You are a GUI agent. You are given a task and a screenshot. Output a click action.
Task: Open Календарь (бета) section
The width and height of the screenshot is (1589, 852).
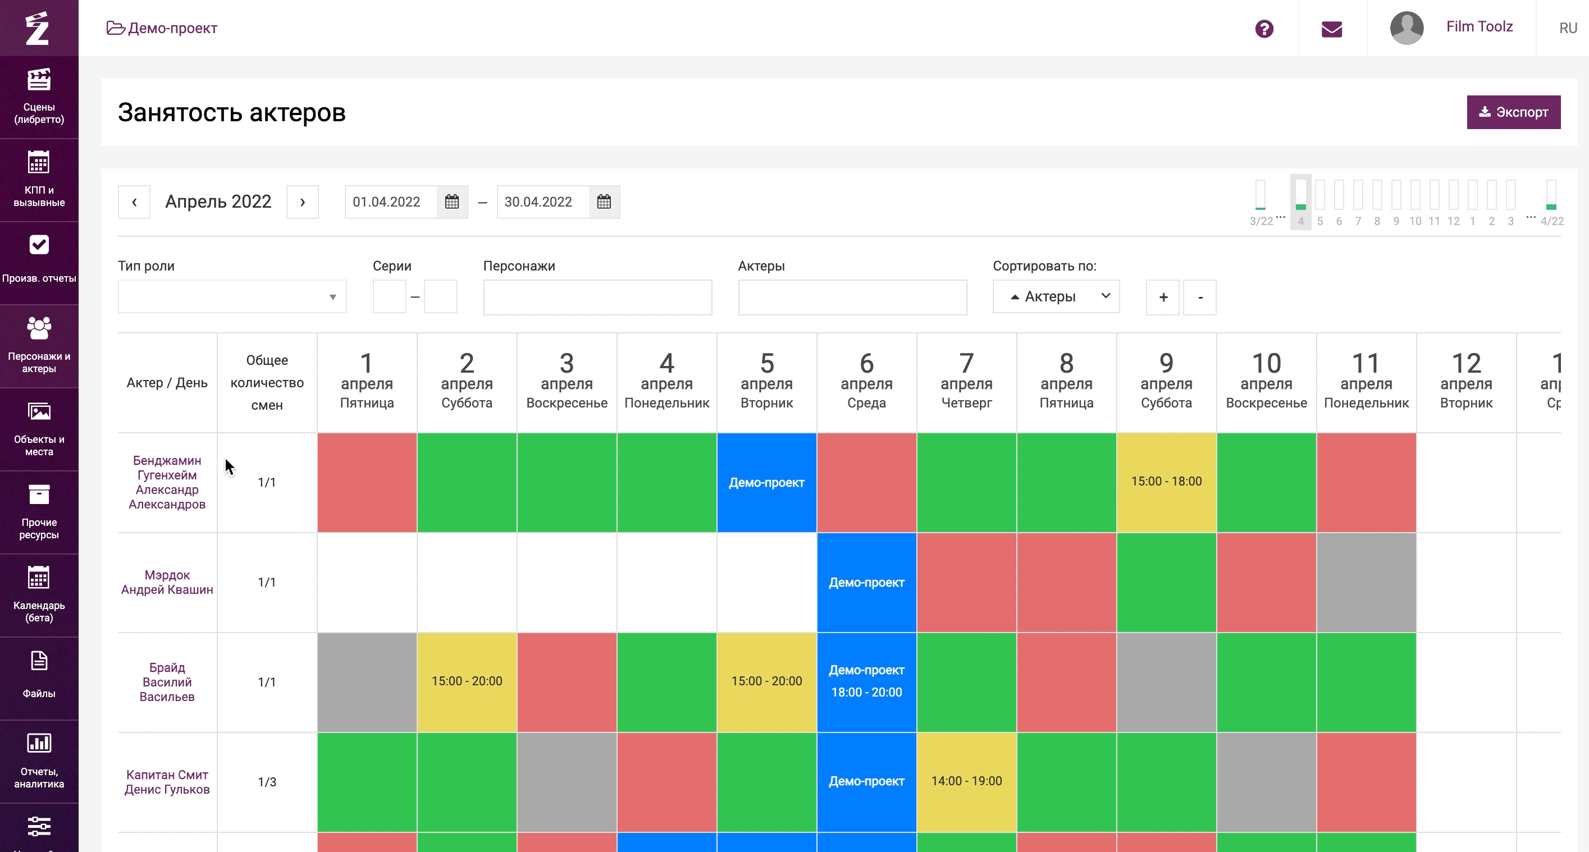pos(39,595)
